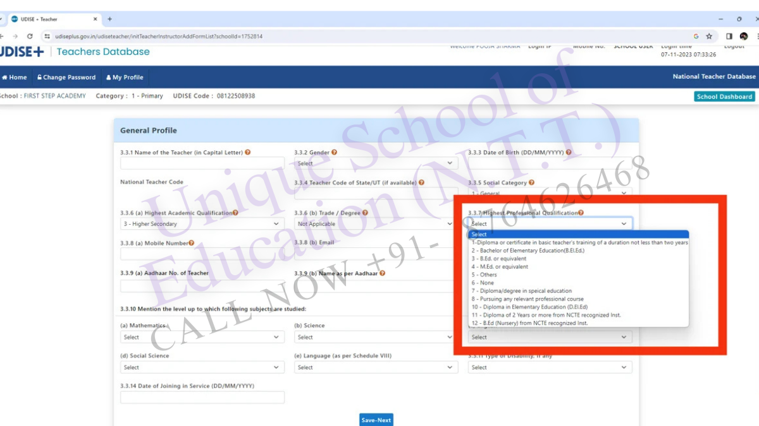Click the Name as per Aadhaar input field
This screenshot has width=759, height=426.
click(x=376, y=285)
